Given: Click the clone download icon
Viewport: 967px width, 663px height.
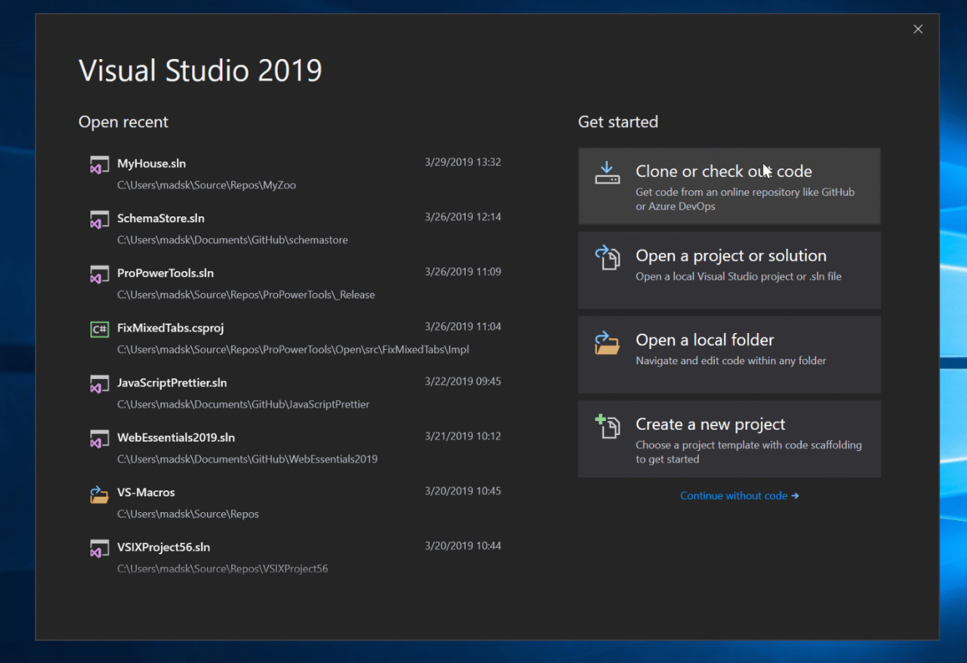Looking at the screenshot, I should (x=607, y=173).
